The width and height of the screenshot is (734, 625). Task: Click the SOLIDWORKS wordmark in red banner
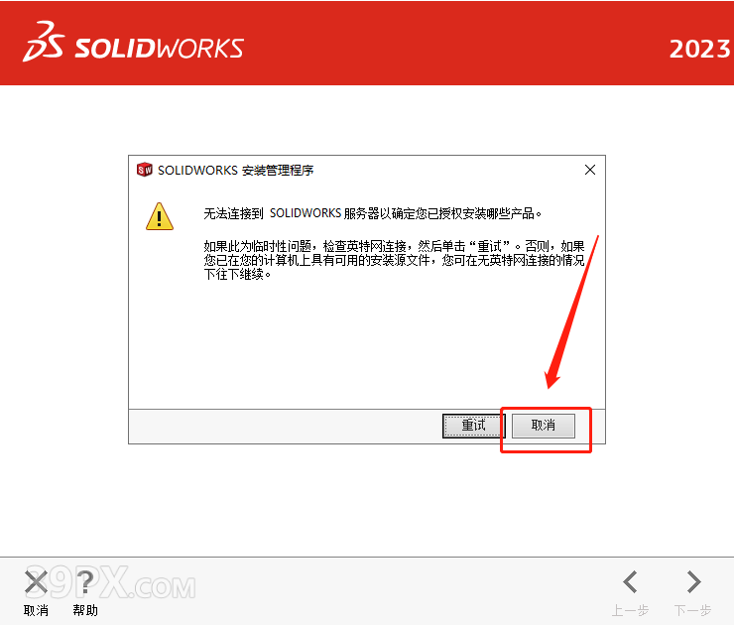(159, 49)
